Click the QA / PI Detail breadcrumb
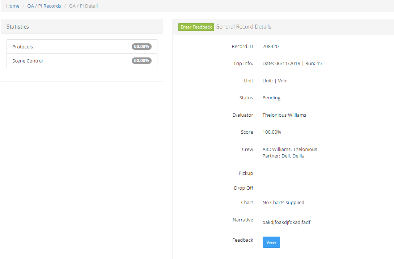This screenshot has height=259, width=394. point(83,6)
